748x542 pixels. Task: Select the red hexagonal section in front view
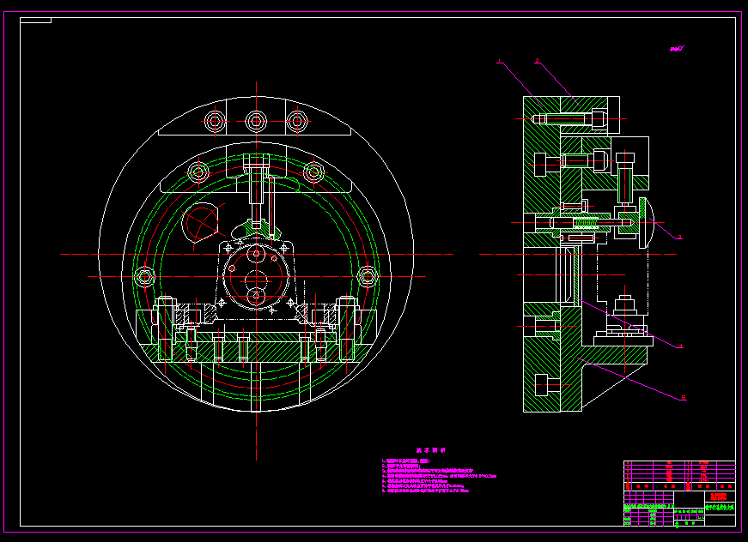(202, 223)
